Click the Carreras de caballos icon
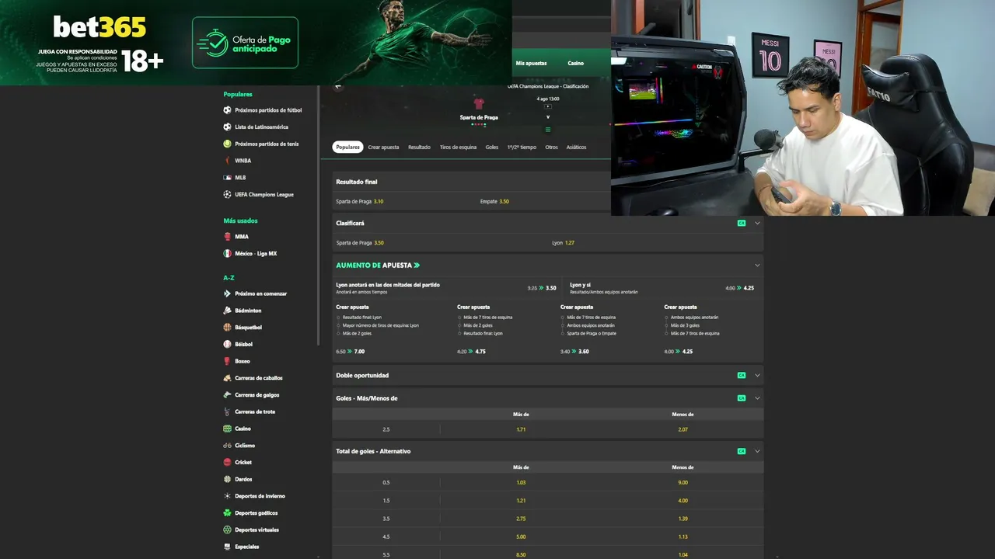 click(227, 378)
